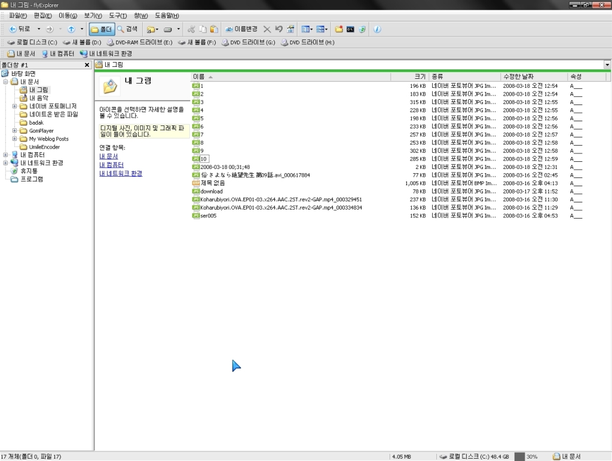Open the 이동(G) menu

[68, 16]
